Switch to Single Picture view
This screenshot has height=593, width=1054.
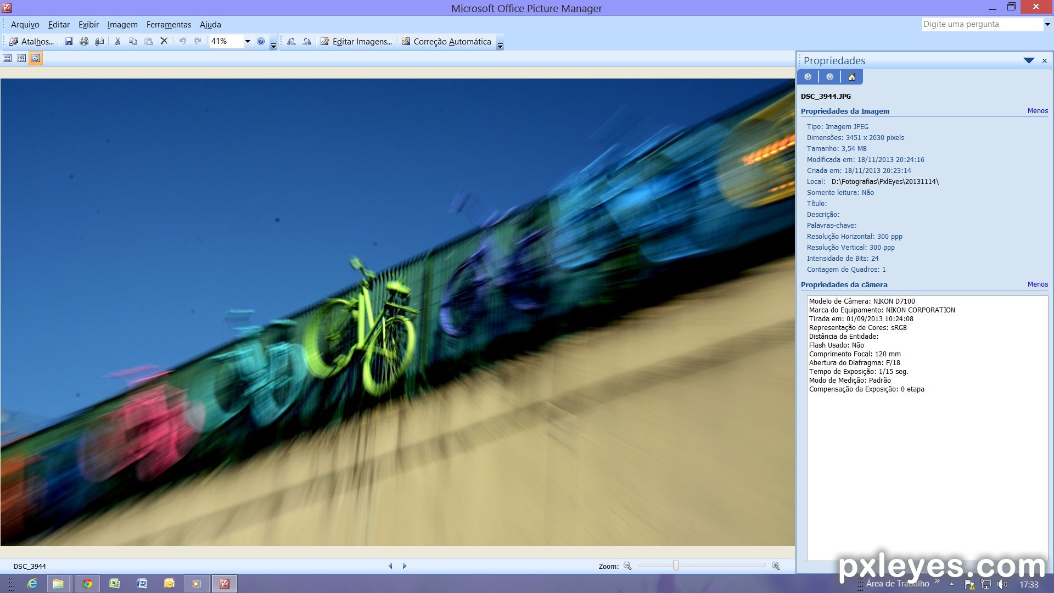(36, 58)
